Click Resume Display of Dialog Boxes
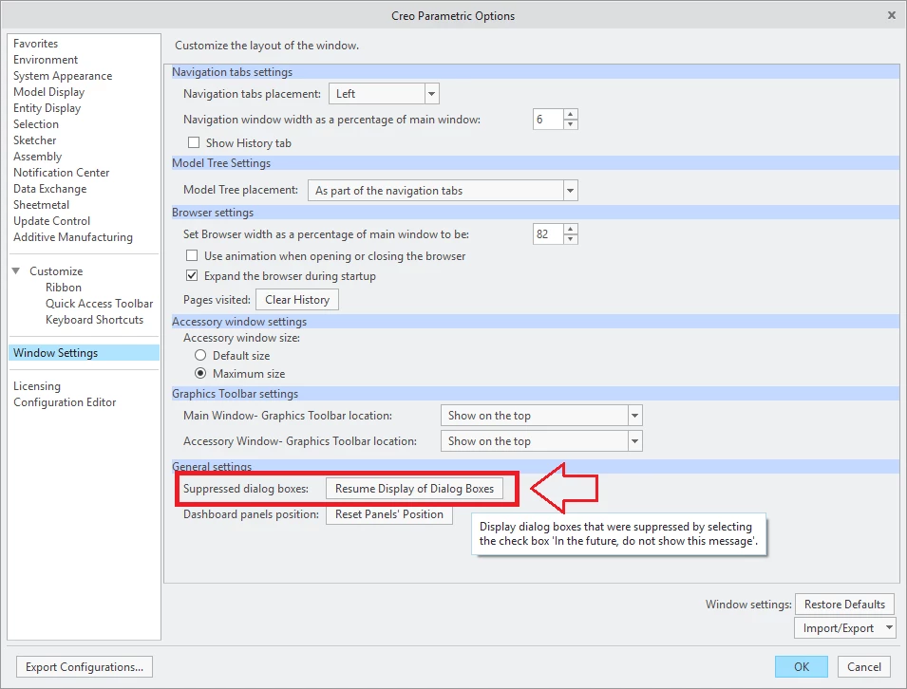 (x=416, y=488)
